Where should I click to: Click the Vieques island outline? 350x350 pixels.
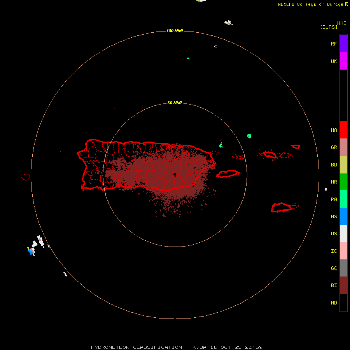227,174
